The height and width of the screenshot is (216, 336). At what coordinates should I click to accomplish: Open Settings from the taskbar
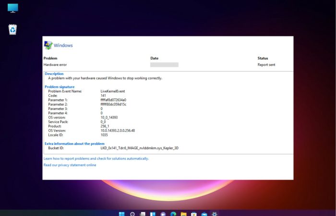[214, 214]
